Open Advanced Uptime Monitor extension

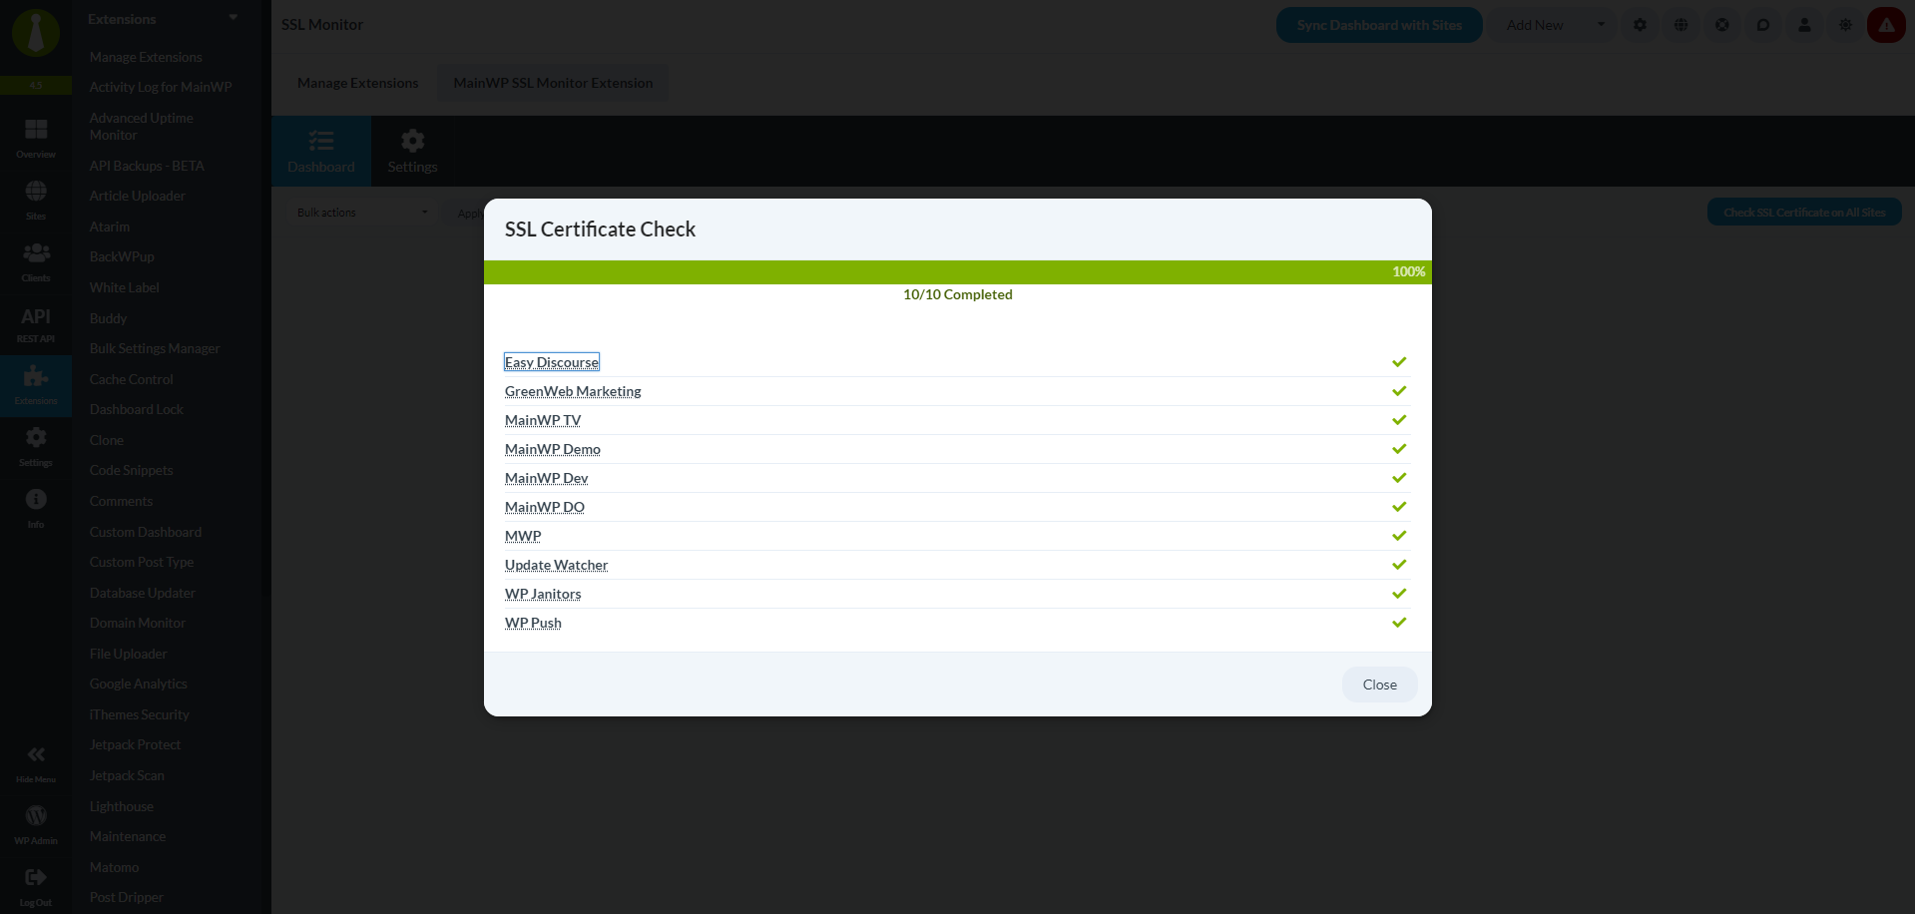point(142,126)
